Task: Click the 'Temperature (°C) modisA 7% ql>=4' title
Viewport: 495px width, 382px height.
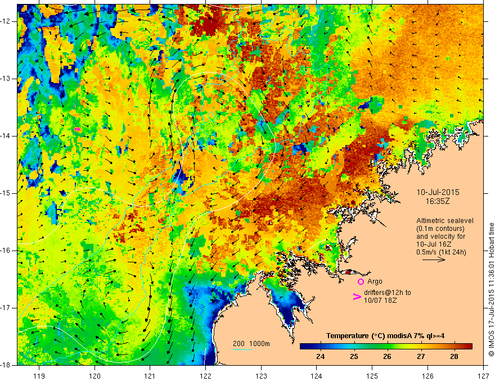Action: point(385,336)
